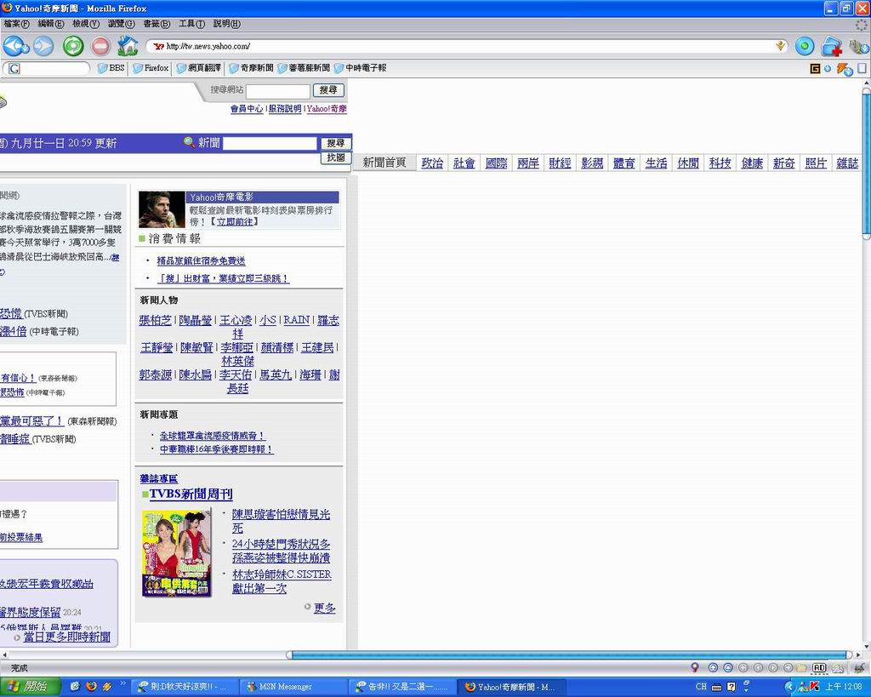Click the Kaspersky K tray icon
871x697 pixels.
point(815,687)
